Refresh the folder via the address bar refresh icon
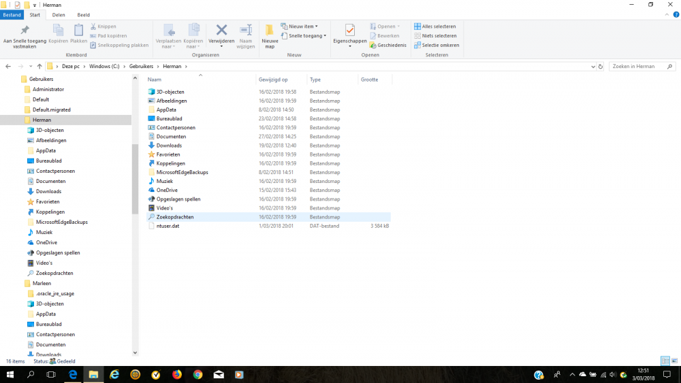Image resolution: width=681 pixels, height=383 pixels. coord(600,66)
